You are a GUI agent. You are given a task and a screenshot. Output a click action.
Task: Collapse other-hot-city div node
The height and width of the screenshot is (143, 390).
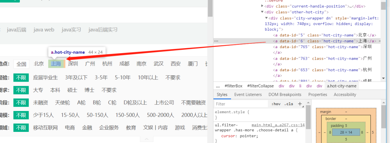(x=262, y=12)
